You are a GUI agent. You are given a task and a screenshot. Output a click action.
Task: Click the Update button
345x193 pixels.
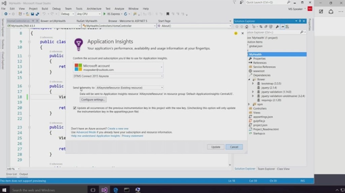[216, 147]
